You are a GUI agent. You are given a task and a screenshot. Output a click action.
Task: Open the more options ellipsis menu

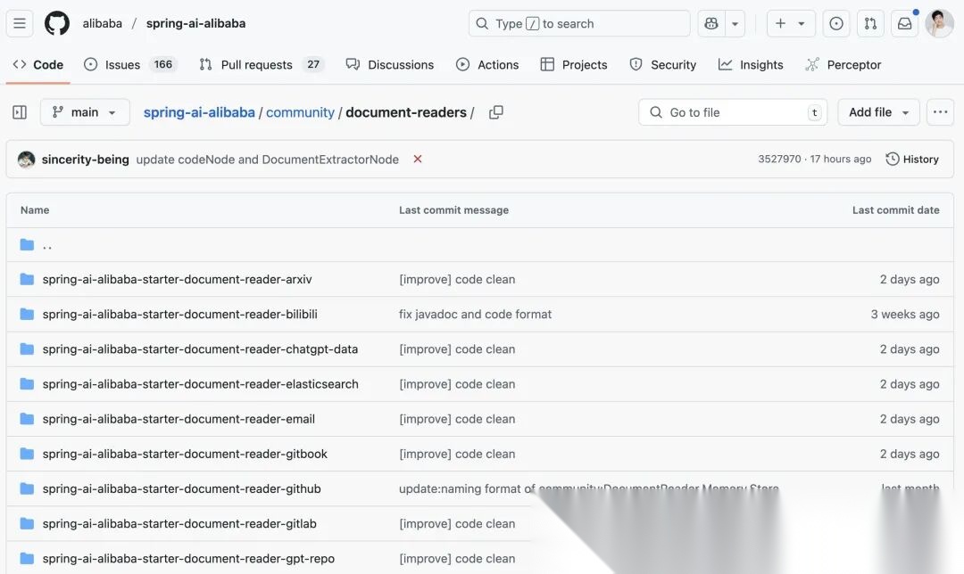coord(940,112)
